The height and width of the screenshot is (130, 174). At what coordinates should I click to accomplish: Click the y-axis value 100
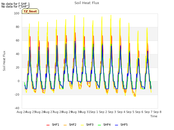(17, 13)
